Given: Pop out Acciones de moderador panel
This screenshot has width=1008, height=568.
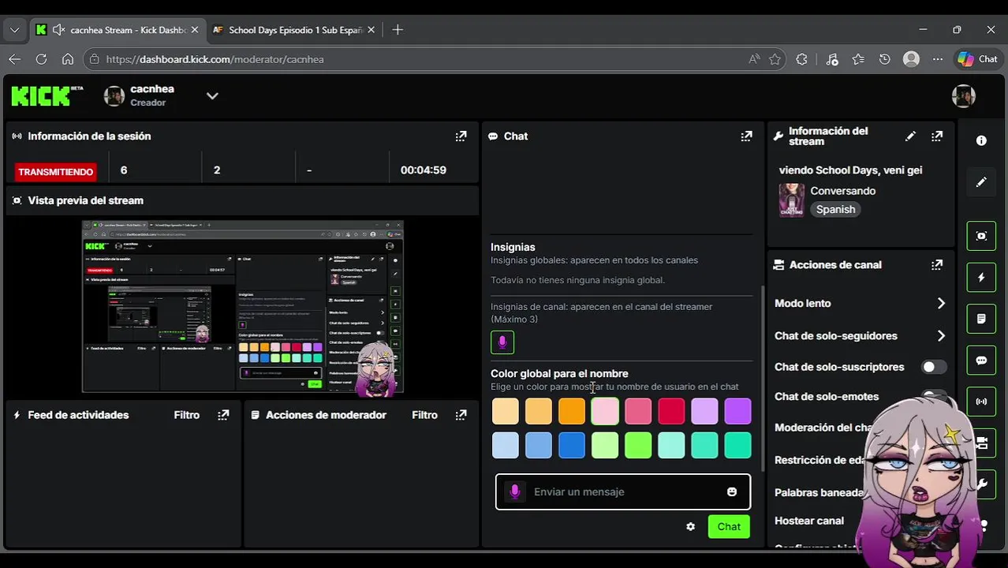Looking at the screenshot, I should (x=461, y=414).
